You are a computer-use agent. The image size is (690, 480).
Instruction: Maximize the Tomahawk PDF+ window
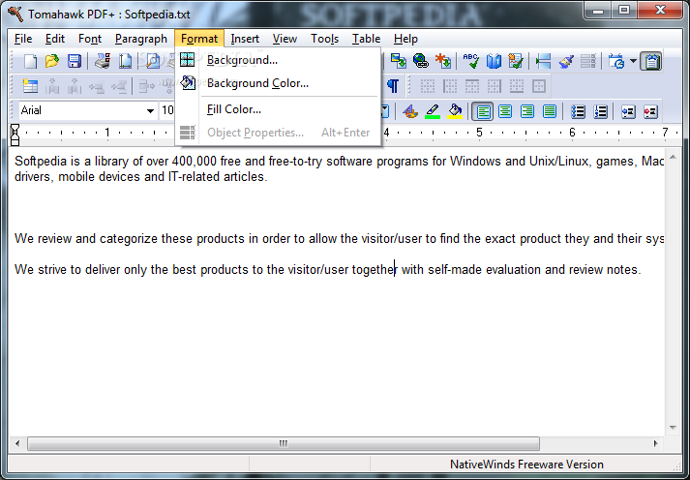click(623, 10)
